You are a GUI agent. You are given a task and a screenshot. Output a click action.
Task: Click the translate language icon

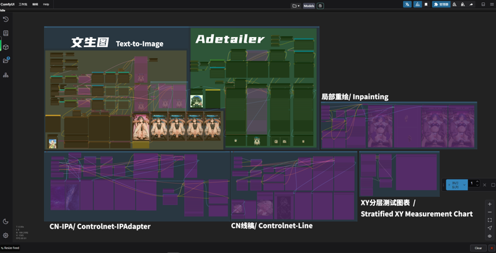(407, 4)
